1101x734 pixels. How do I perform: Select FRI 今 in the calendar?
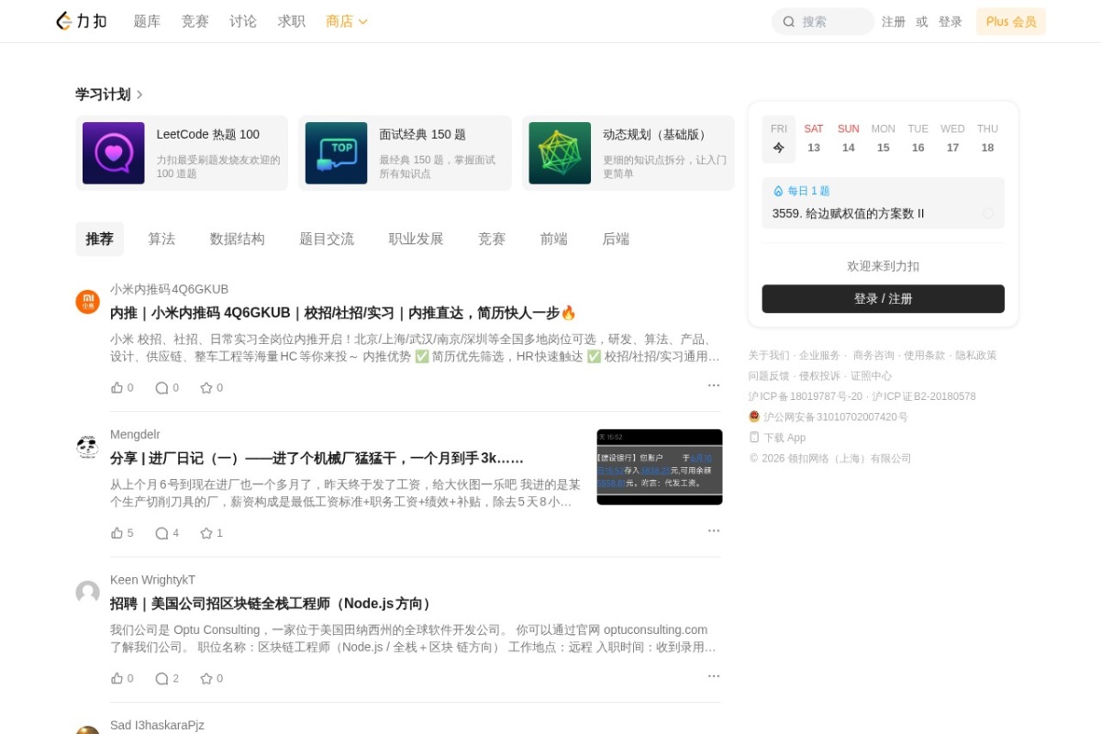tap(779, 139)
